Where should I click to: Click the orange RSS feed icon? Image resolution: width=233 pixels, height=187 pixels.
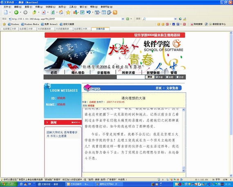pyautogui.click(x=115, y=12)
